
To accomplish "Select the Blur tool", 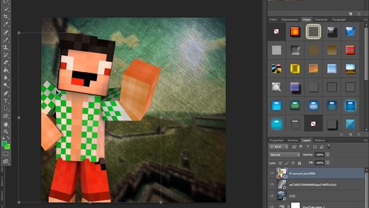I will pos(6,77).
